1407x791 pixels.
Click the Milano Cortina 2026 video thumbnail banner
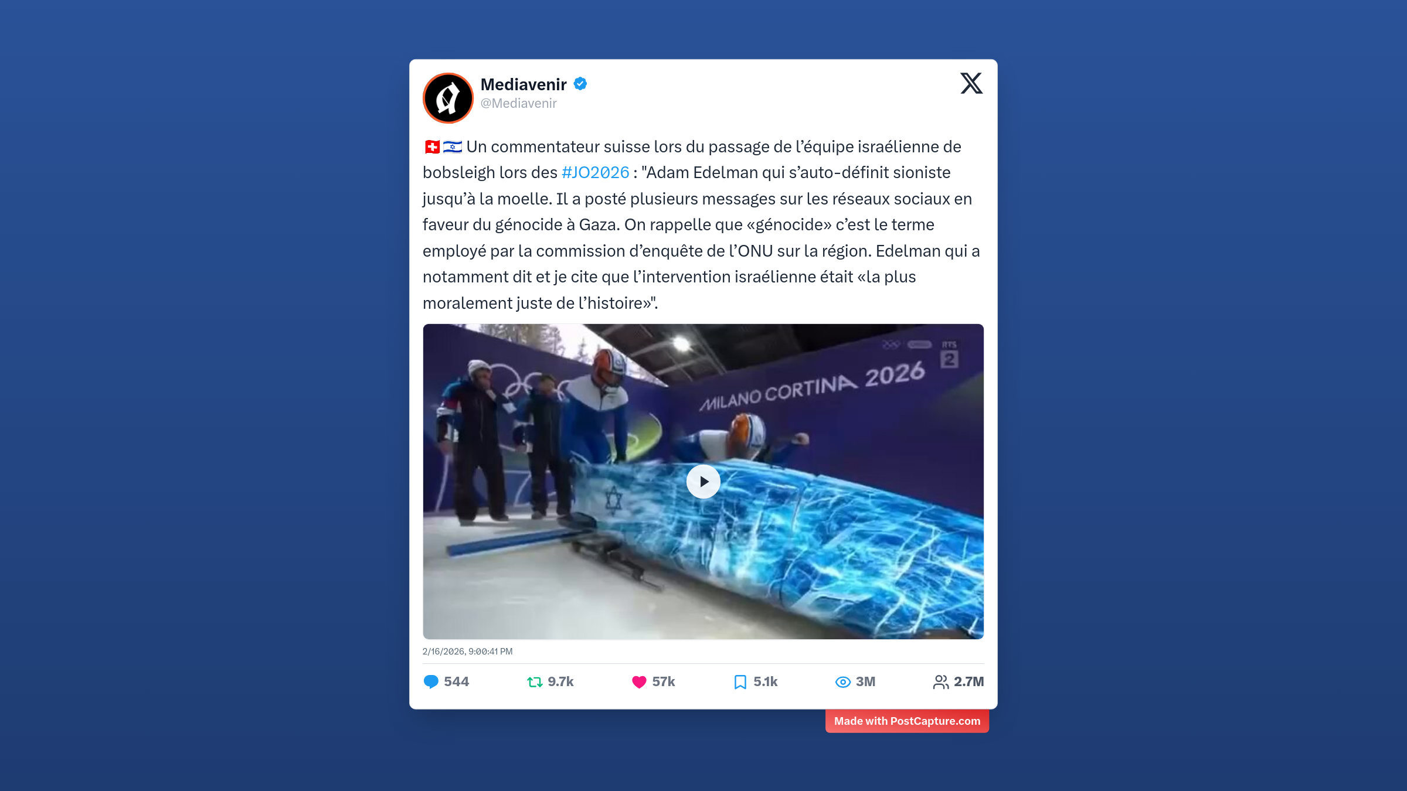[x=812, y=387]
